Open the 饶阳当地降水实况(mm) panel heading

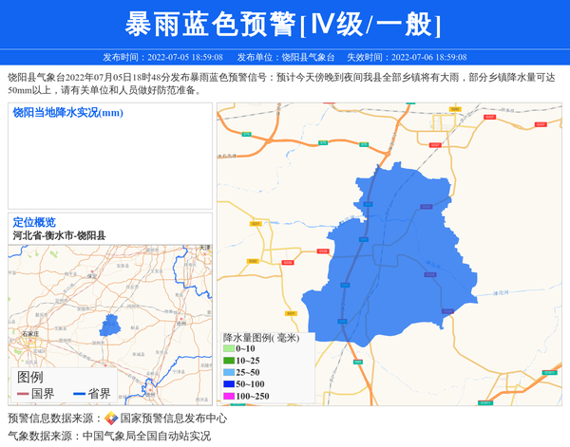[x=68, y=113]
